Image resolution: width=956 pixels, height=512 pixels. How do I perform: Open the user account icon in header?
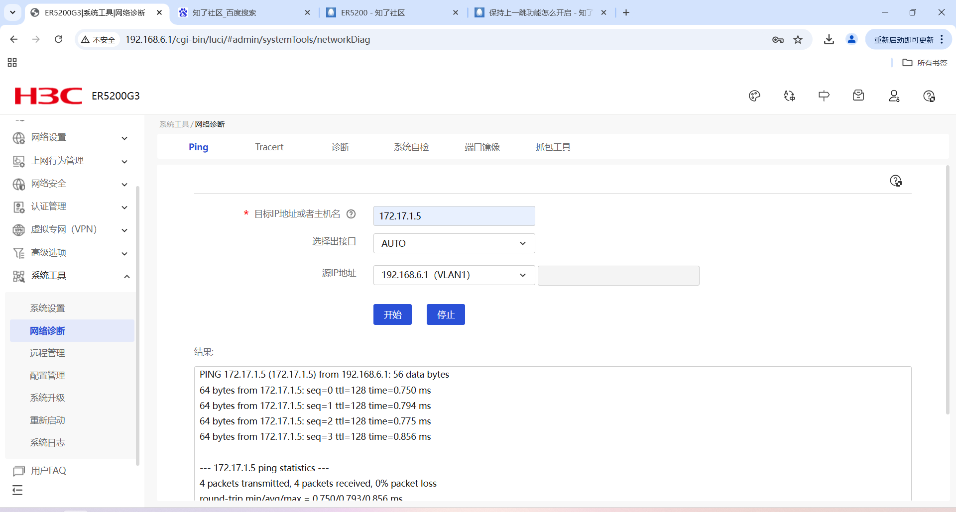[x=894, y=96]
